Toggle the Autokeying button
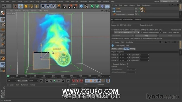The image size is (182, 102). [x=78, y=81]
